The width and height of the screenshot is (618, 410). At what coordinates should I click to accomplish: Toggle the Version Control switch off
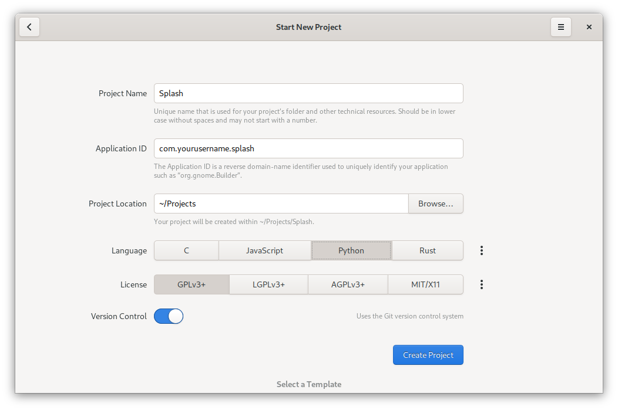pyautogui.click(x=169, y=316)
